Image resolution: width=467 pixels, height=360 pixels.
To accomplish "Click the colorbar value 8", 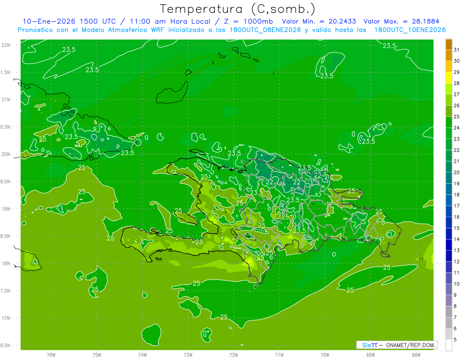I will [x=455, y=306].
